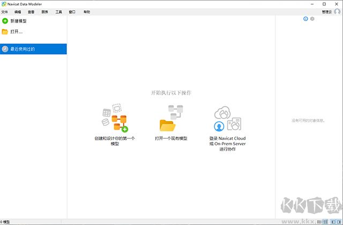
Task: Click the yellow folder Open icon in sidebar
Action: pyautogui.click(x=5, y=32)
